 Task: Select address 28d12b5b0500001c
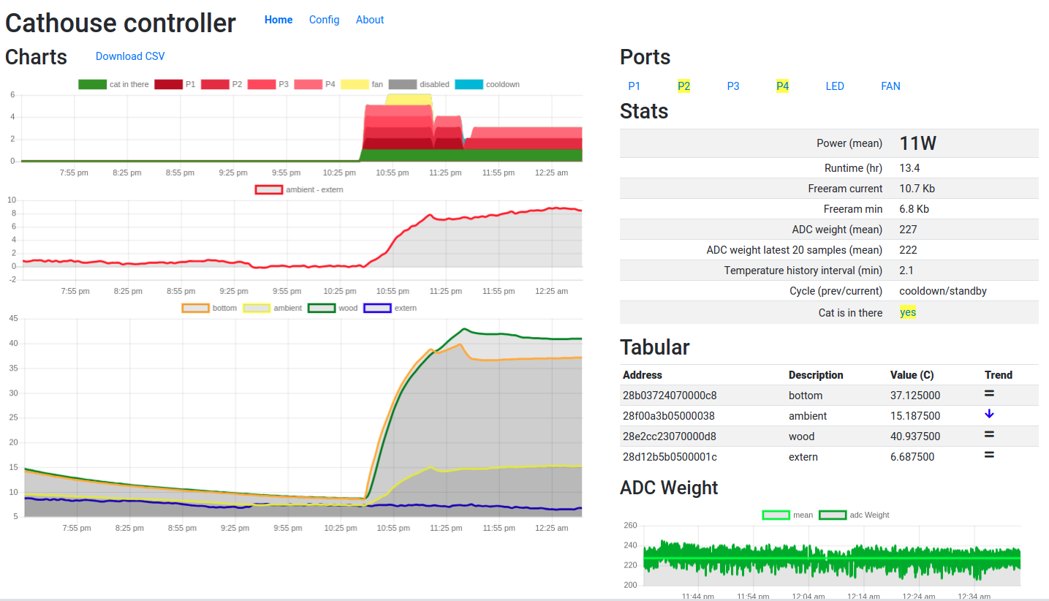point(670,457)
